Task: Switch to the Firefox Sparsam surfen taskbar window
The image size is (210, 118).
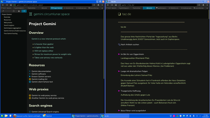Action: coord(27,116)
